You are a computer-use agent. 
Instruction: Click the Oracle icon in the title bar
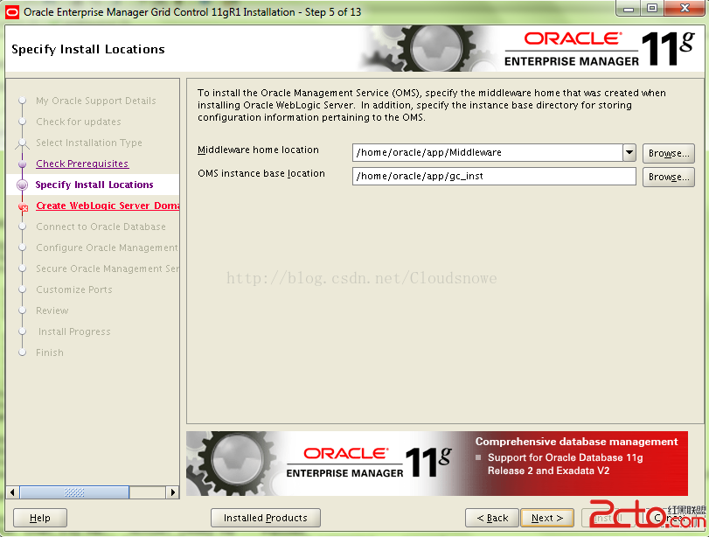click(11, 12)
